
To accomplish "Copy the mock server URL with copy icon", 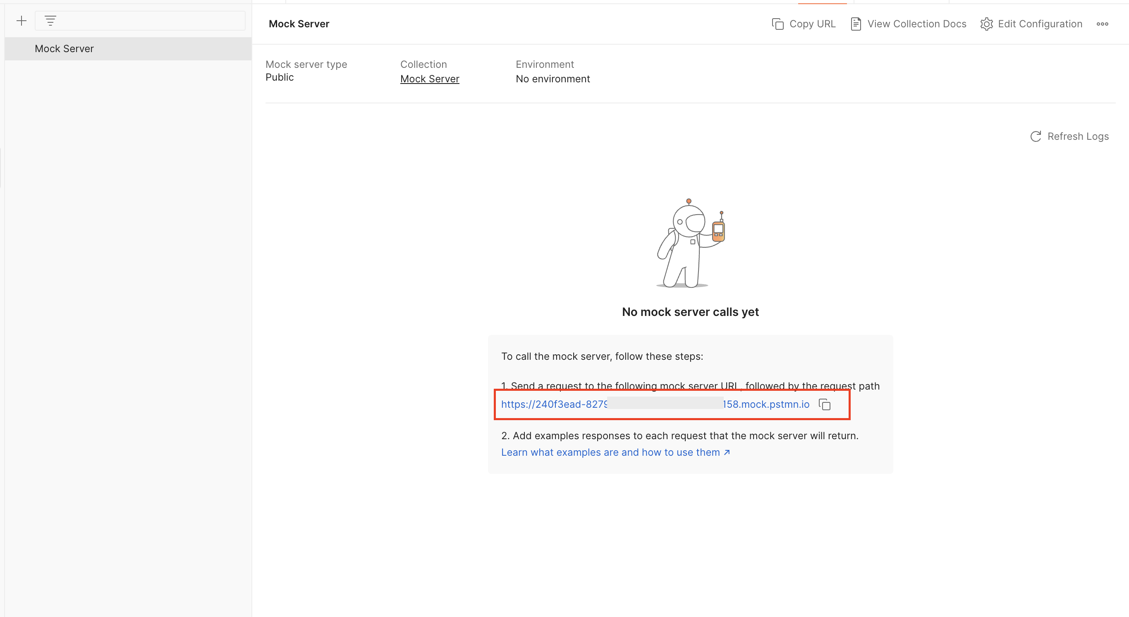I will (x=824, y=404).
